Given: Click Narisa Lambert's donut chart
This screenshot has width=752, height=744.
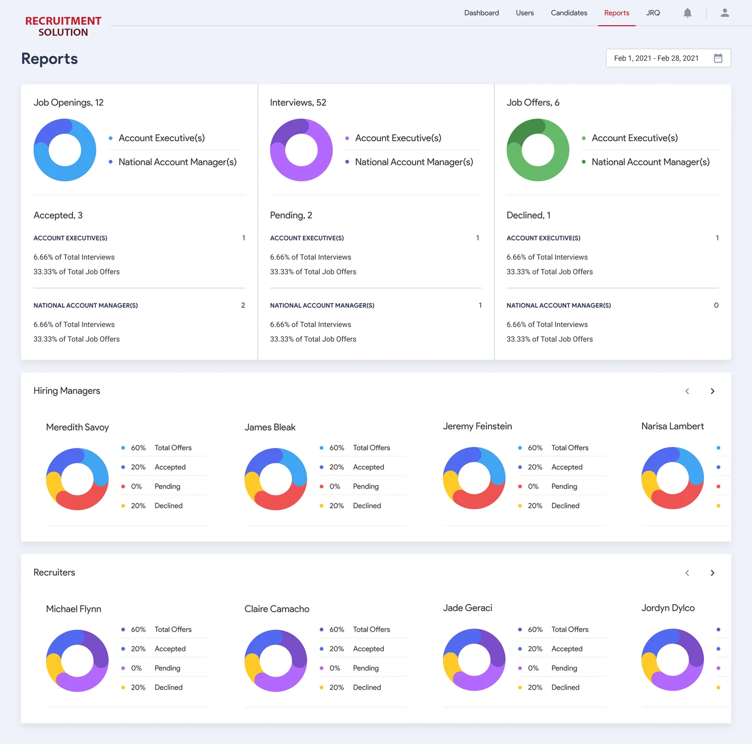Looking at the screenshot, I should point(673,478).
